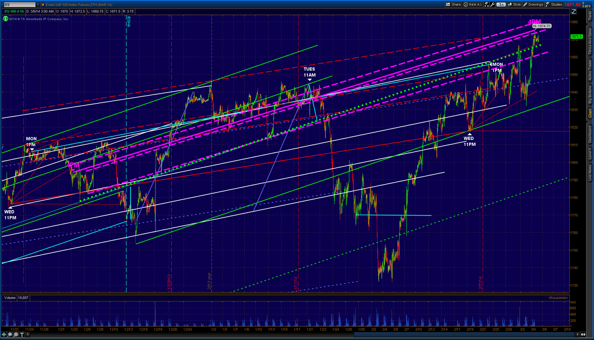Click the TUES 11AM chart annotation
Viewport: 594px width, 340px height.
[x=309, y=72]
